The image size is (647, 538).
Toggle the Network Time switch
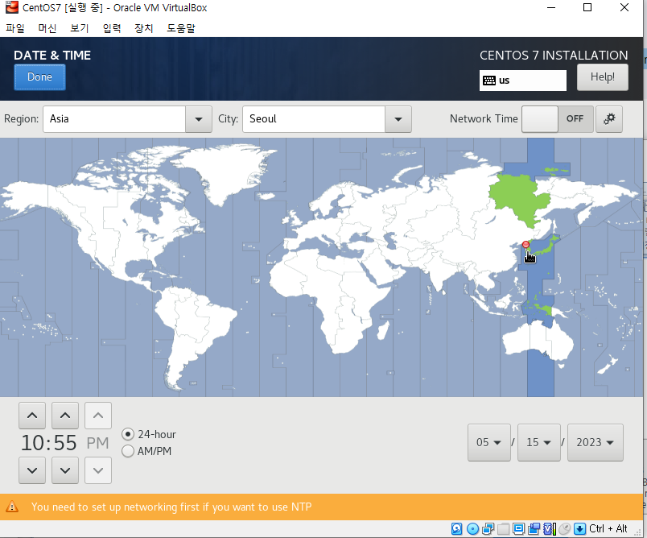558,119
